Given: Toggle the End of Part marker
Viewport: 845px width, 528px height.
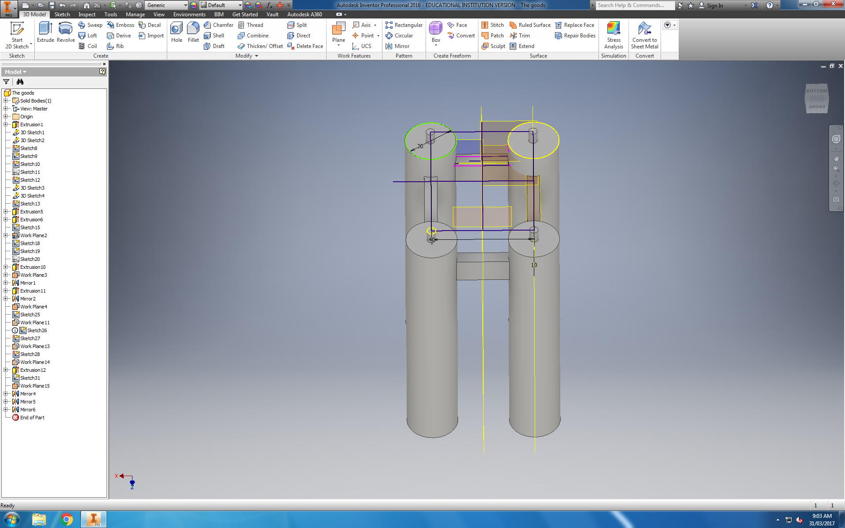Looking at the screenshot, I should pos(32,417).
